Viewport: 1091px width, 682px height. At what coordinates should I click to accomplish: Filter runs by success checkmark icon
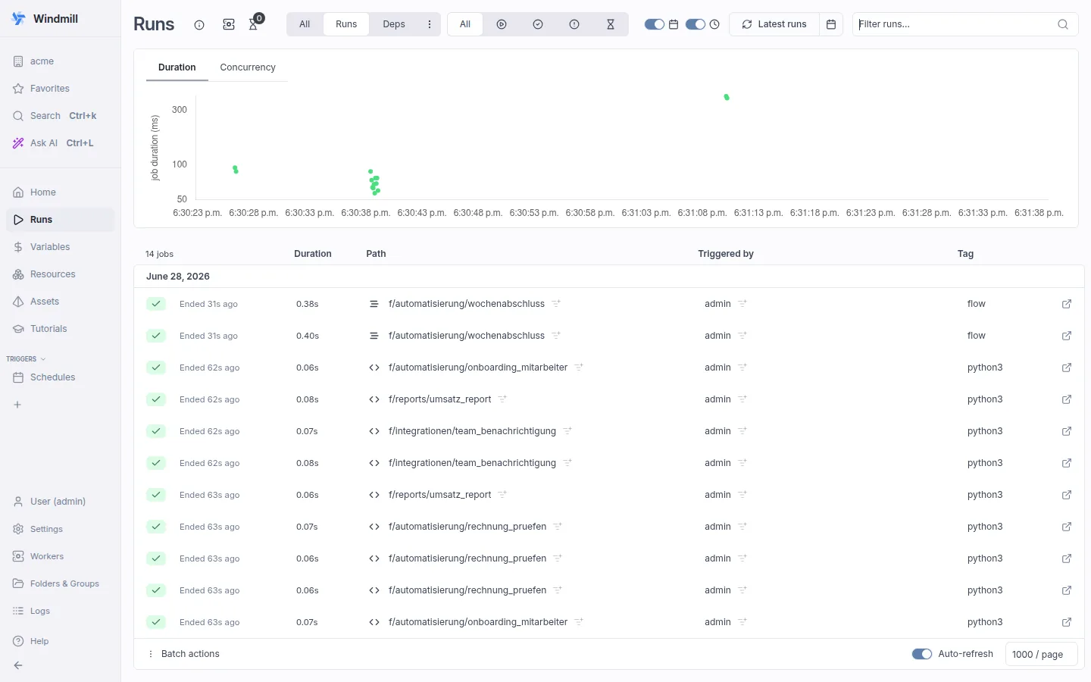point(538,24)
